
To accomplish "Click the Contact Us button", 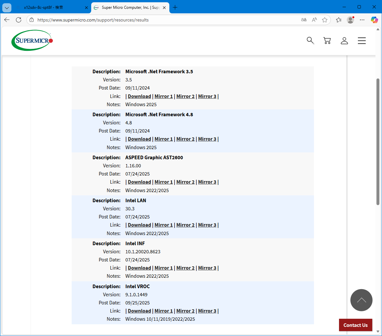I will [x=355, y=325].
